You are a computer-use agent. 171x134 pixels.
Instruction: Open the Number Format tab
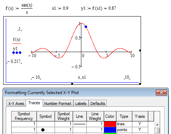coord(58,103)
